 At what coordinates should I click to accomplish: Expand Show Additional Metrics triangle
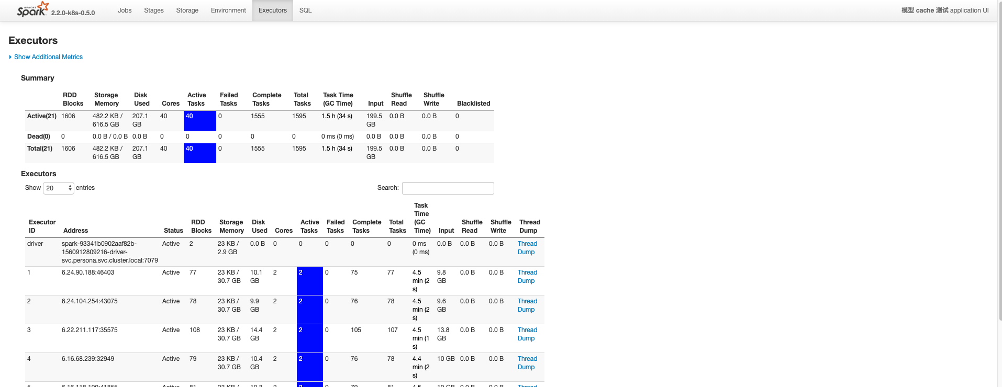click(x=10, y=57)
